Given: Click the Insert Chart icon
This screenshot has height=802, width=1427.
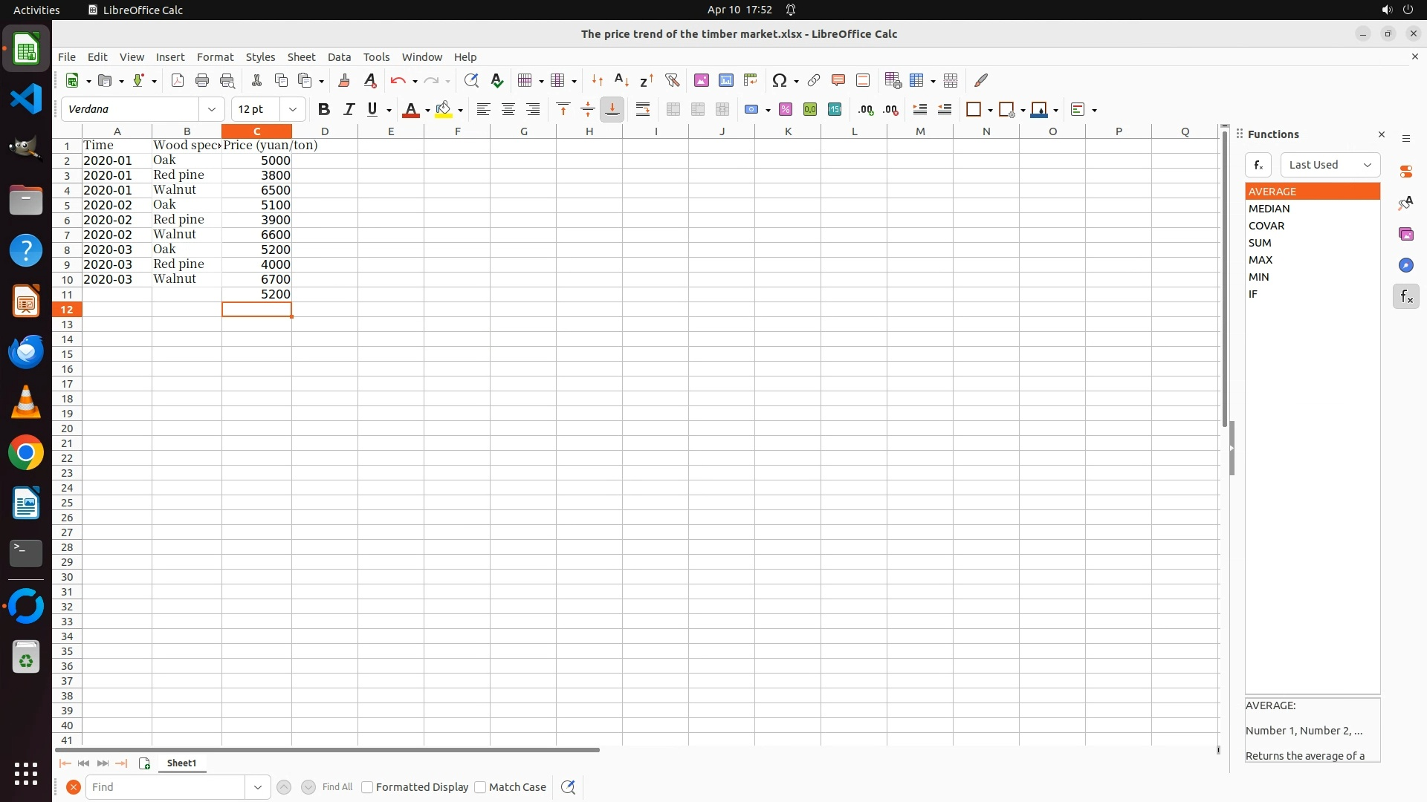Looking at the screenshot, I should point(725,80).
